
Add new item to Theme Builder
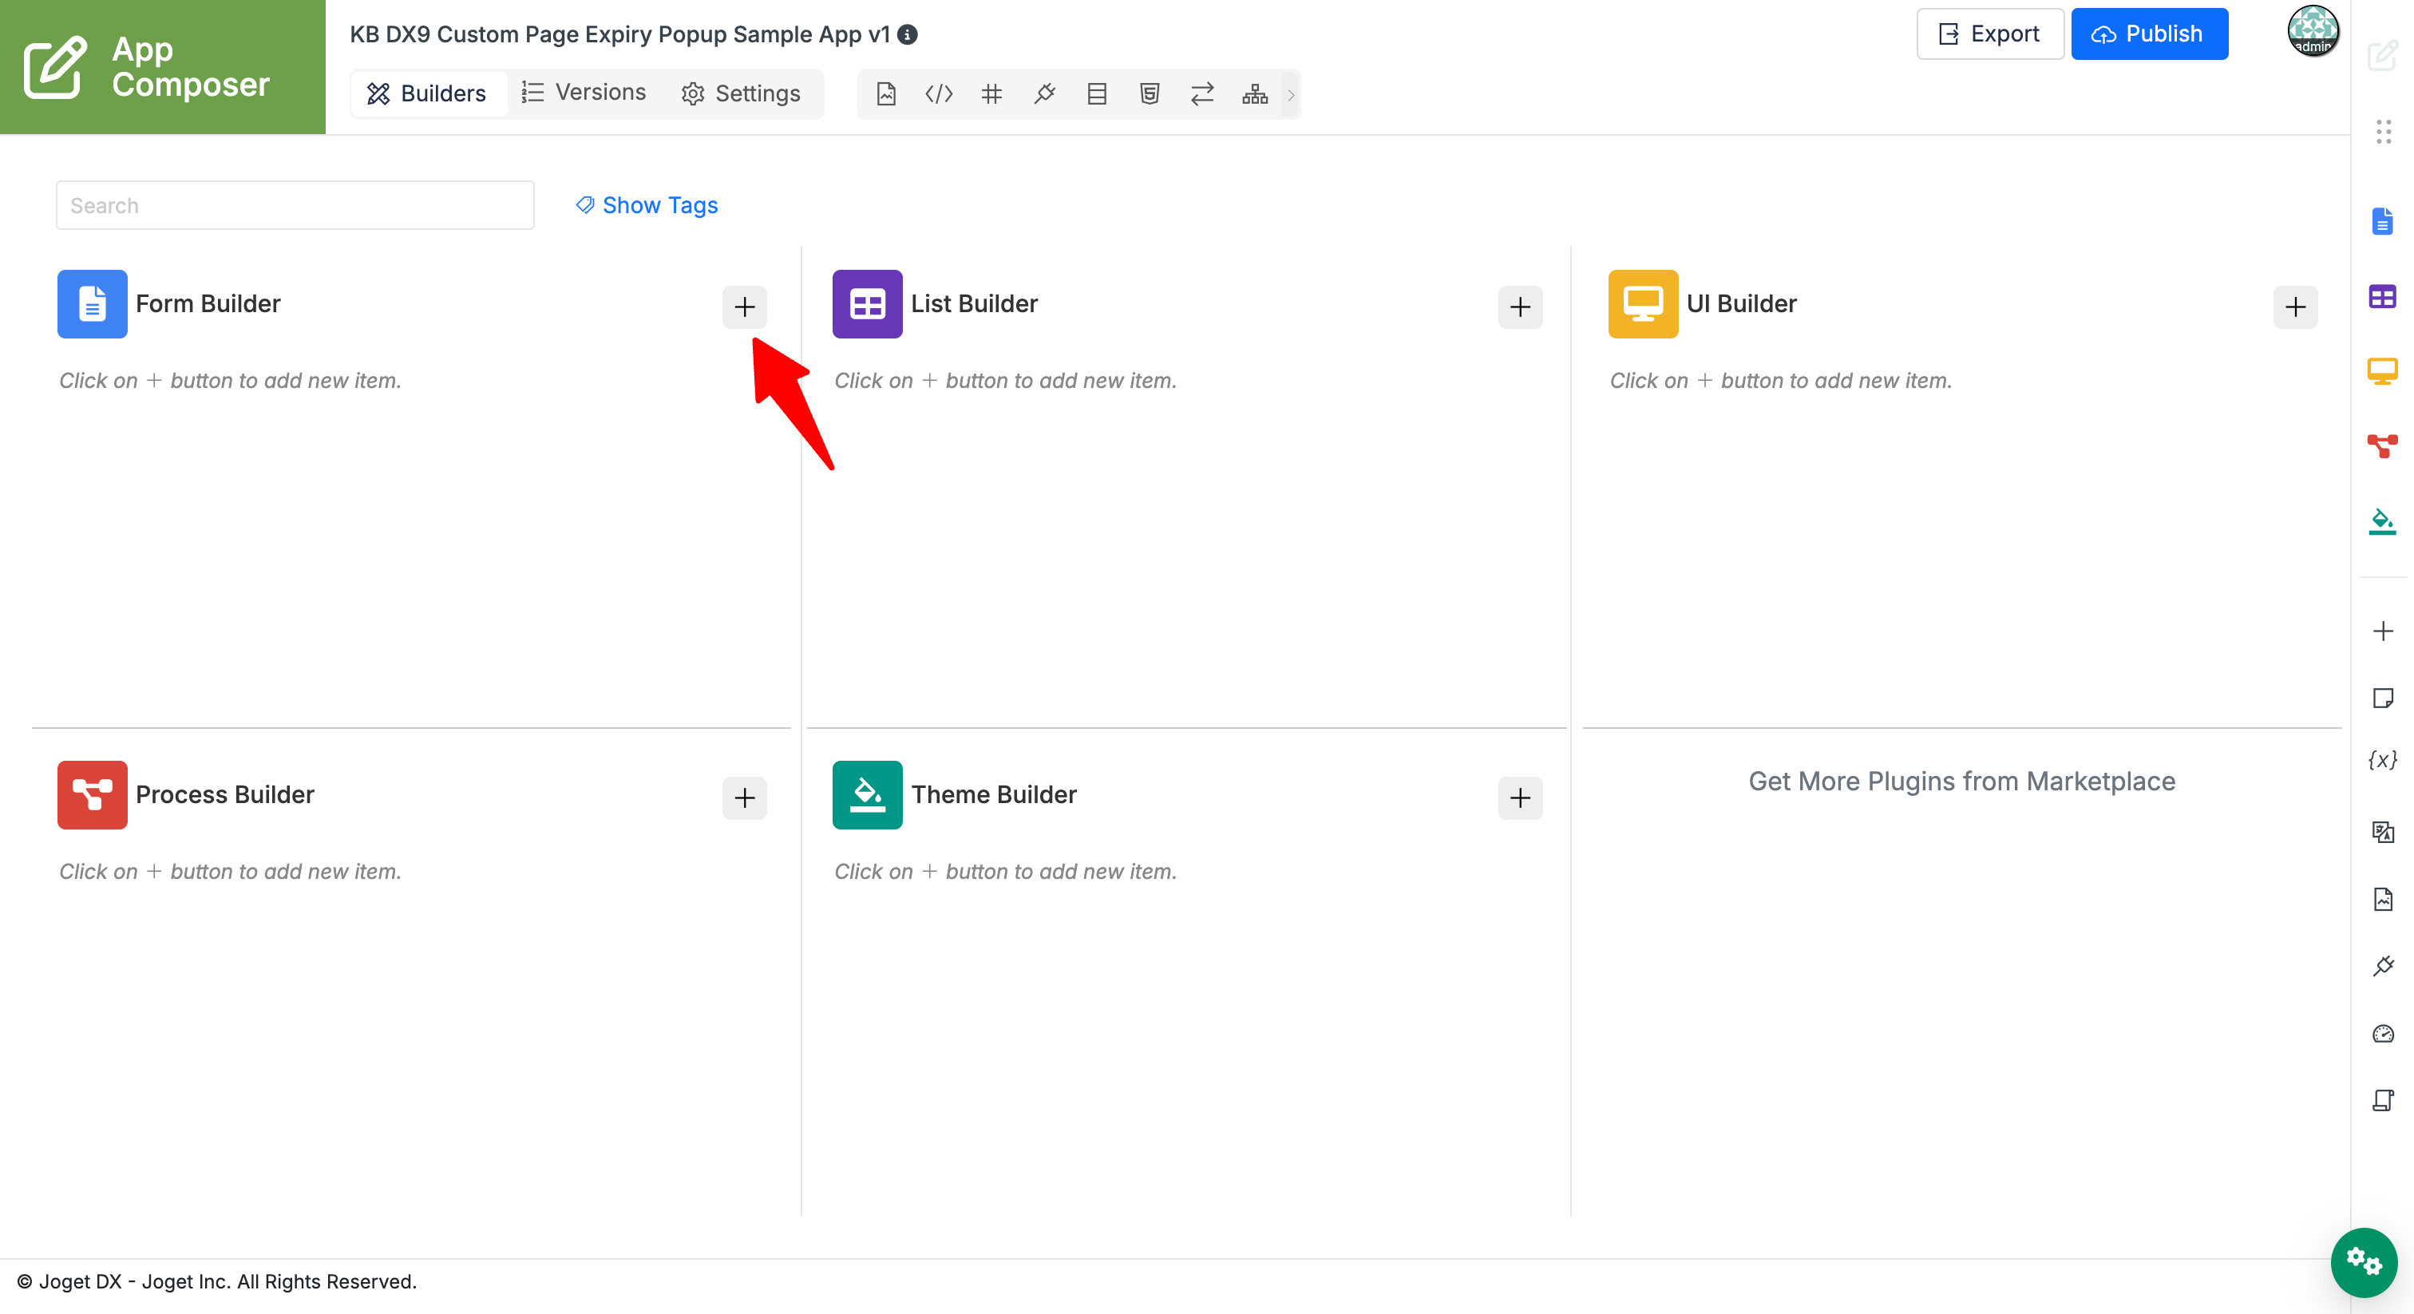(x=1520, y=798)
